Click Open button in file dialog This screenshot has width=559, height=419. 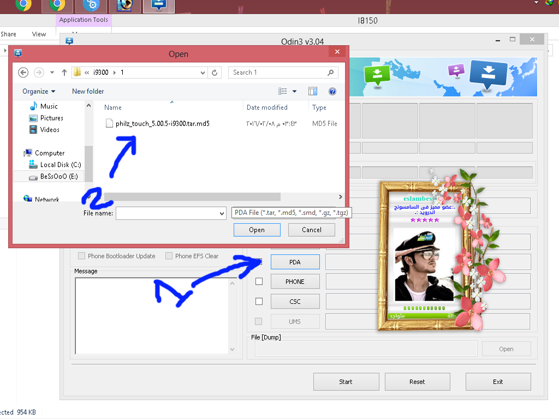point(257,230)
